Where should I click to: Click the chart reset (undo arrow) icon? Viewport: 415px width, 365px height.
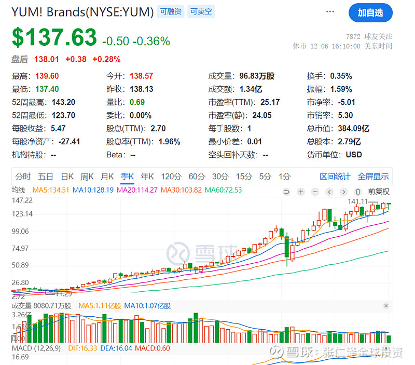click(x=286, y=192)
